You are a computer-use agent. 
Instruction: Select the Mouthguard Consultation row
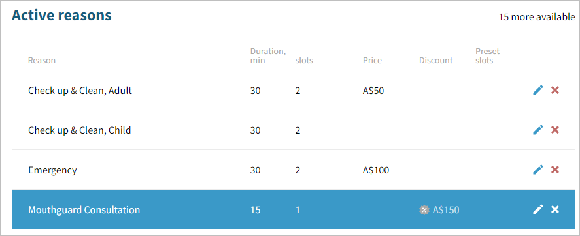pos(294,209)
